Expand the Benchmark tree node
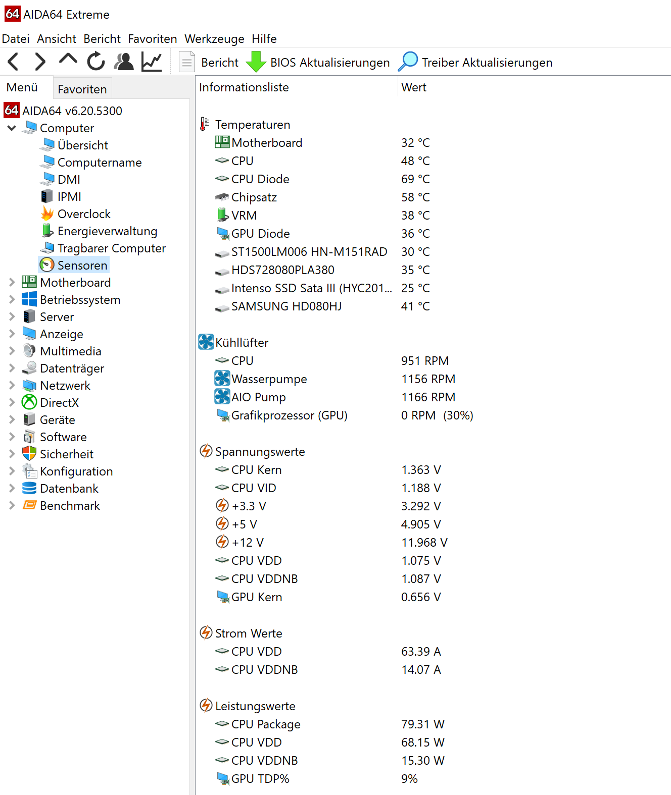This screenshot has width=671, height=795. pos(12,506)
